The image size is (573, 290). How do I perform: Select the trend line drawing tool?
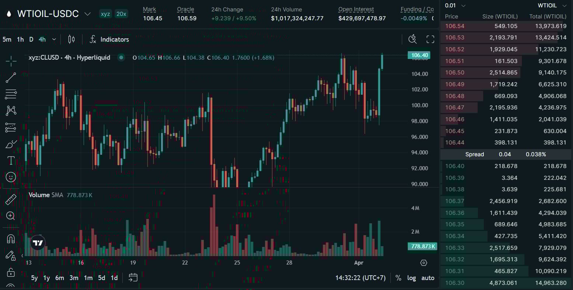pos(11,77)
